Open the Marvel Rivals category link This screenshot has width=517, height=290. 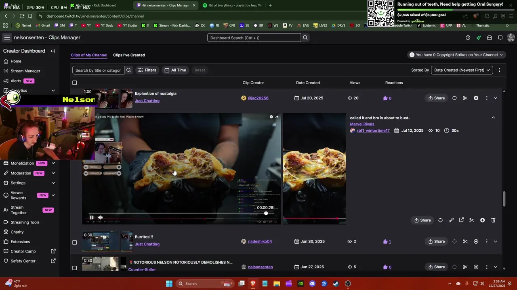tap(362, 124)
